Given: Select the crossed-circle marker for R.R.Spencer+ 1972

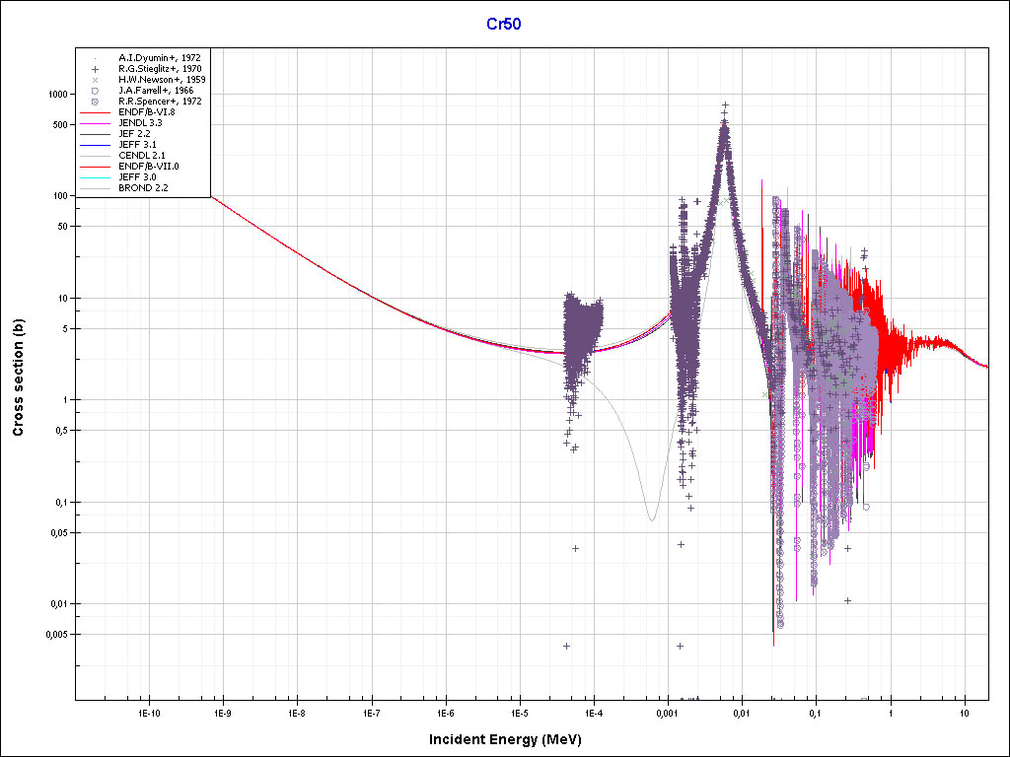Looking at the screenshot, I should (95, 102).
